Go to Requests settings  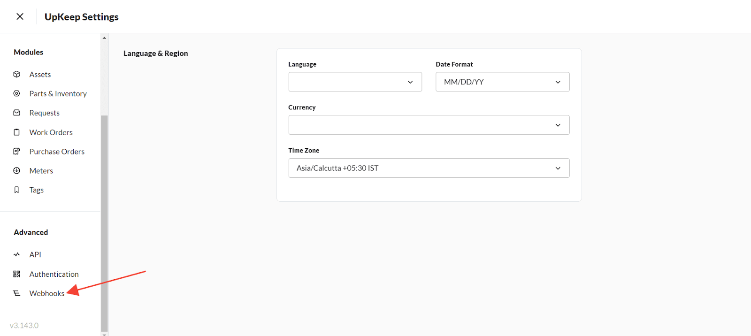pyautogui.click(x=44, y=113)
